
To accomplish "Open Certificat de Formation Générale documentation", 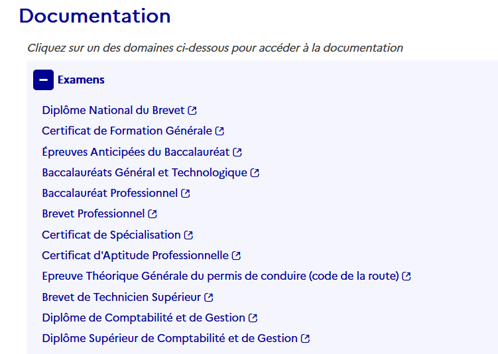I will [x=127, y=131].
